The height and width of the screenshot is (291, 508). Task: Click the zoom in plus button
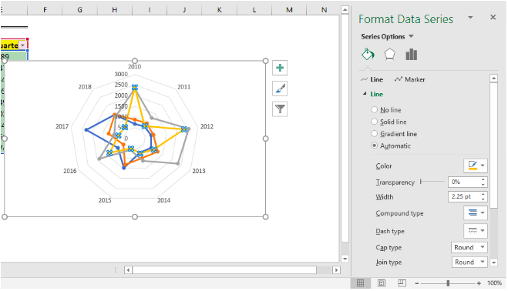479,283
